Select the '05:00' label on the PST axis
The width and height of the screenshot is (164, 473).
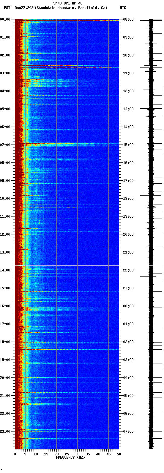click(5, 109)
